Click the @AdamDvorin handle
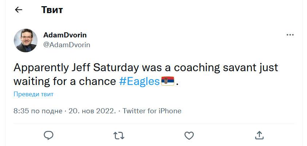The width and height of the screenshot is (307, 146). click(x=67, y=45)
